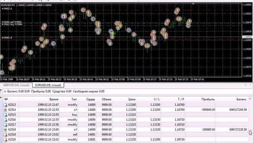254x143 pixels.
Task: Click the modify icon on row 62520
Action: pos(5,139)
